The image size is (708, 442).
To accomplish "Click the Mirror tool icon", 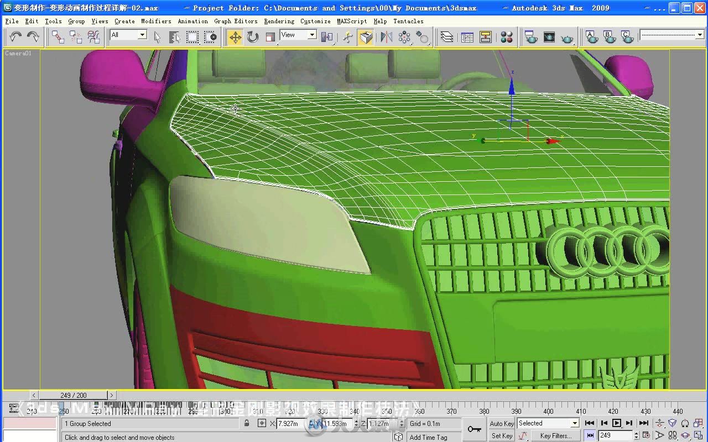I will point(387,37).
